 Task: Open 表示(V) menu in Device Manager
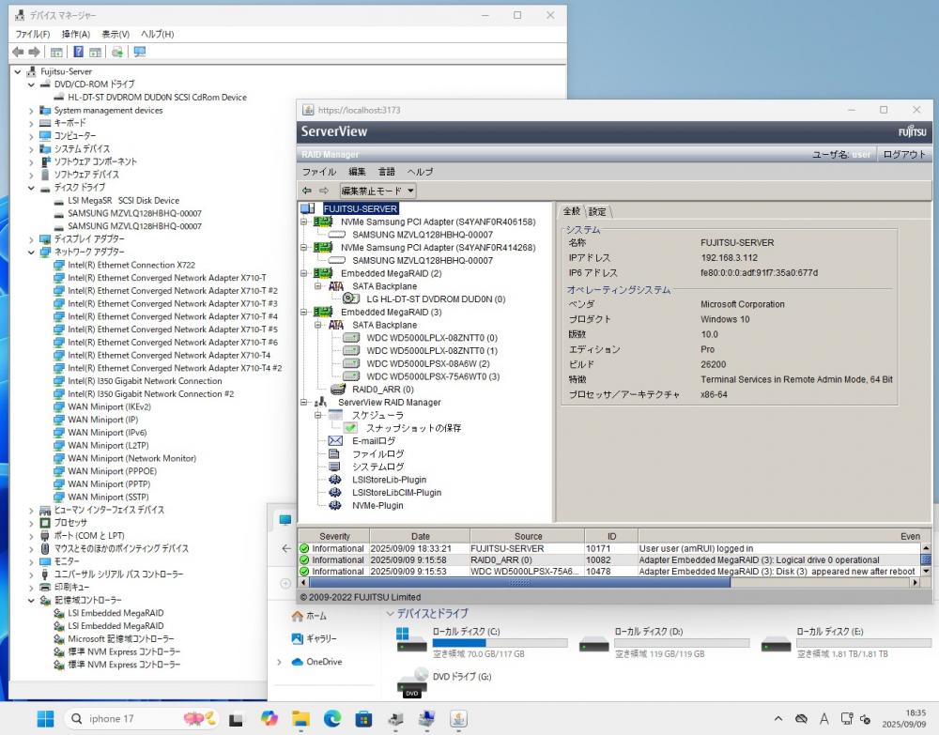115,34
